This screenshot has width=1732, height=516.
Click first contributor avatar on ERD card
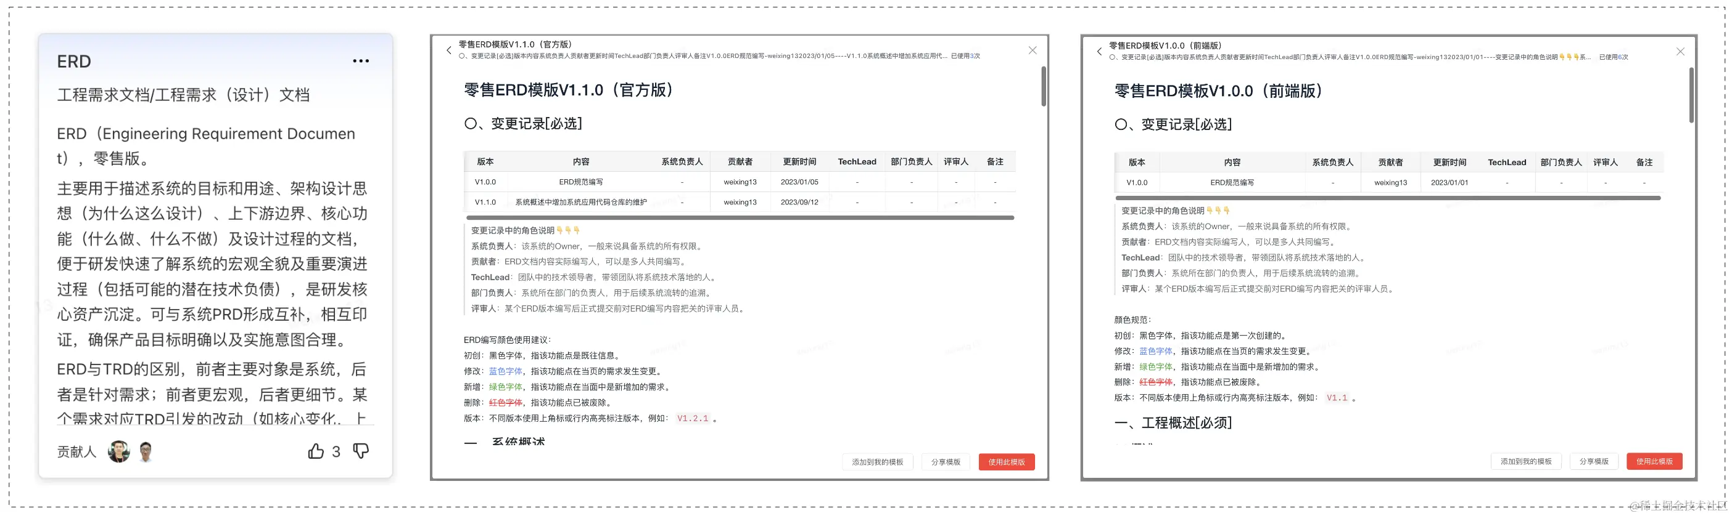pyautogui.click(x=119, y=451)
